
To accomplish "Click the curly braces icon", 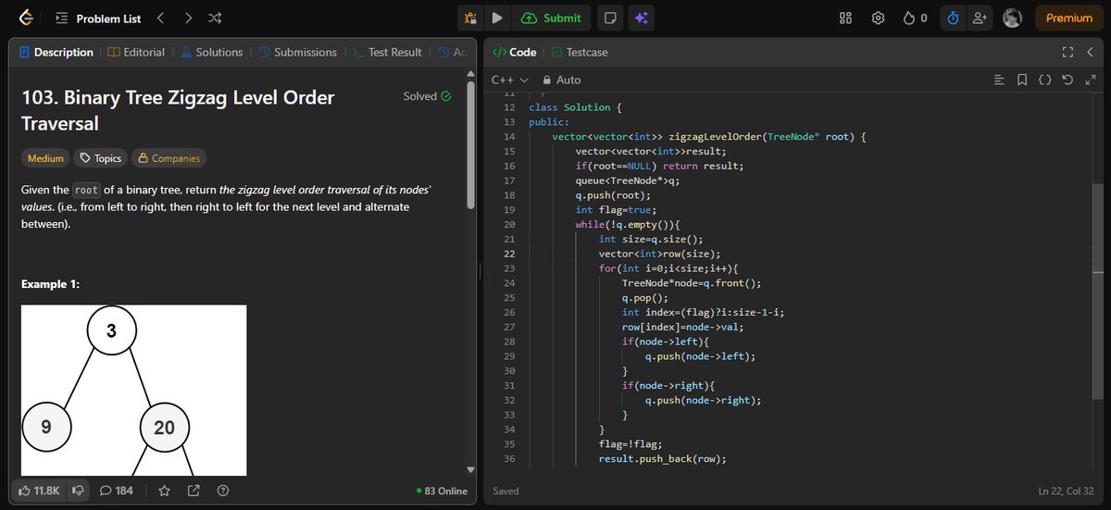I will pyautogui.click(x=1044, y=81).
